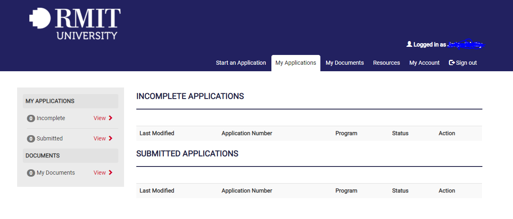Viewport: 513px width, 219px height.
Task: View My Documents from the sidebar
Action: (100, 173)
